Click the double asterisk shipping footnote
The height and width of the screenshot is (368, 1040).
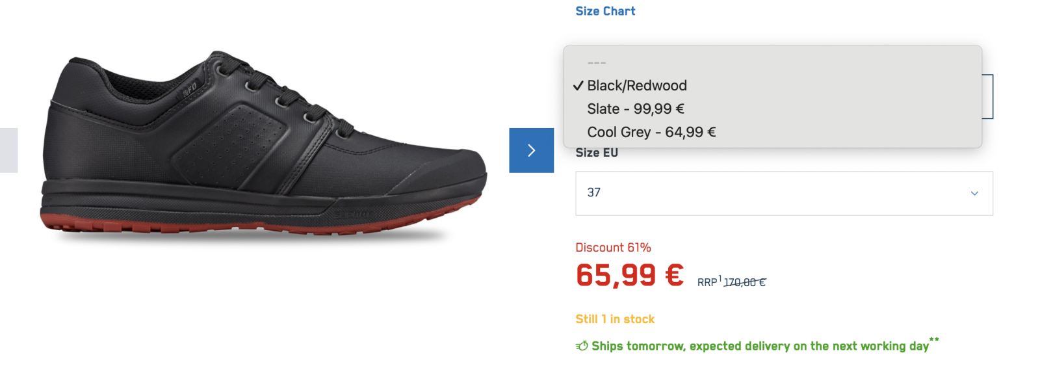(934, 339)
